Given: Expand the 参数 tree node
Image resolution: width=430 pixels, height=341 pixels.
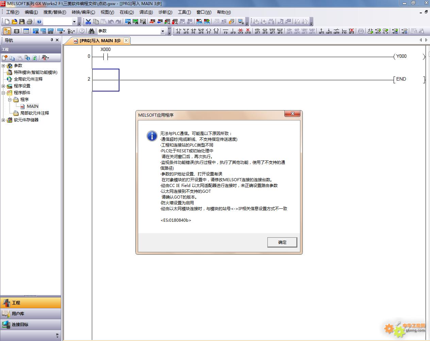Looking at the screenshot, I should [x=3, y=66].
